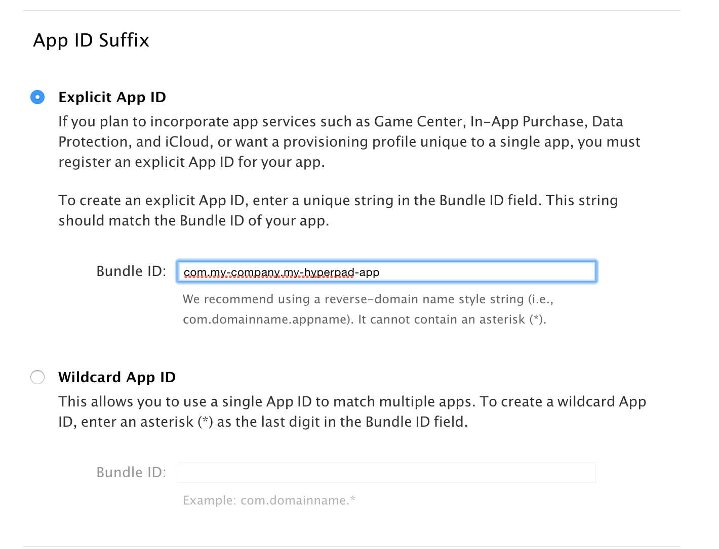The width and height of the screenshot is (719, 549).
Task: Click "It cannot contain an asterisk" note
Action: tap(452, 319)
